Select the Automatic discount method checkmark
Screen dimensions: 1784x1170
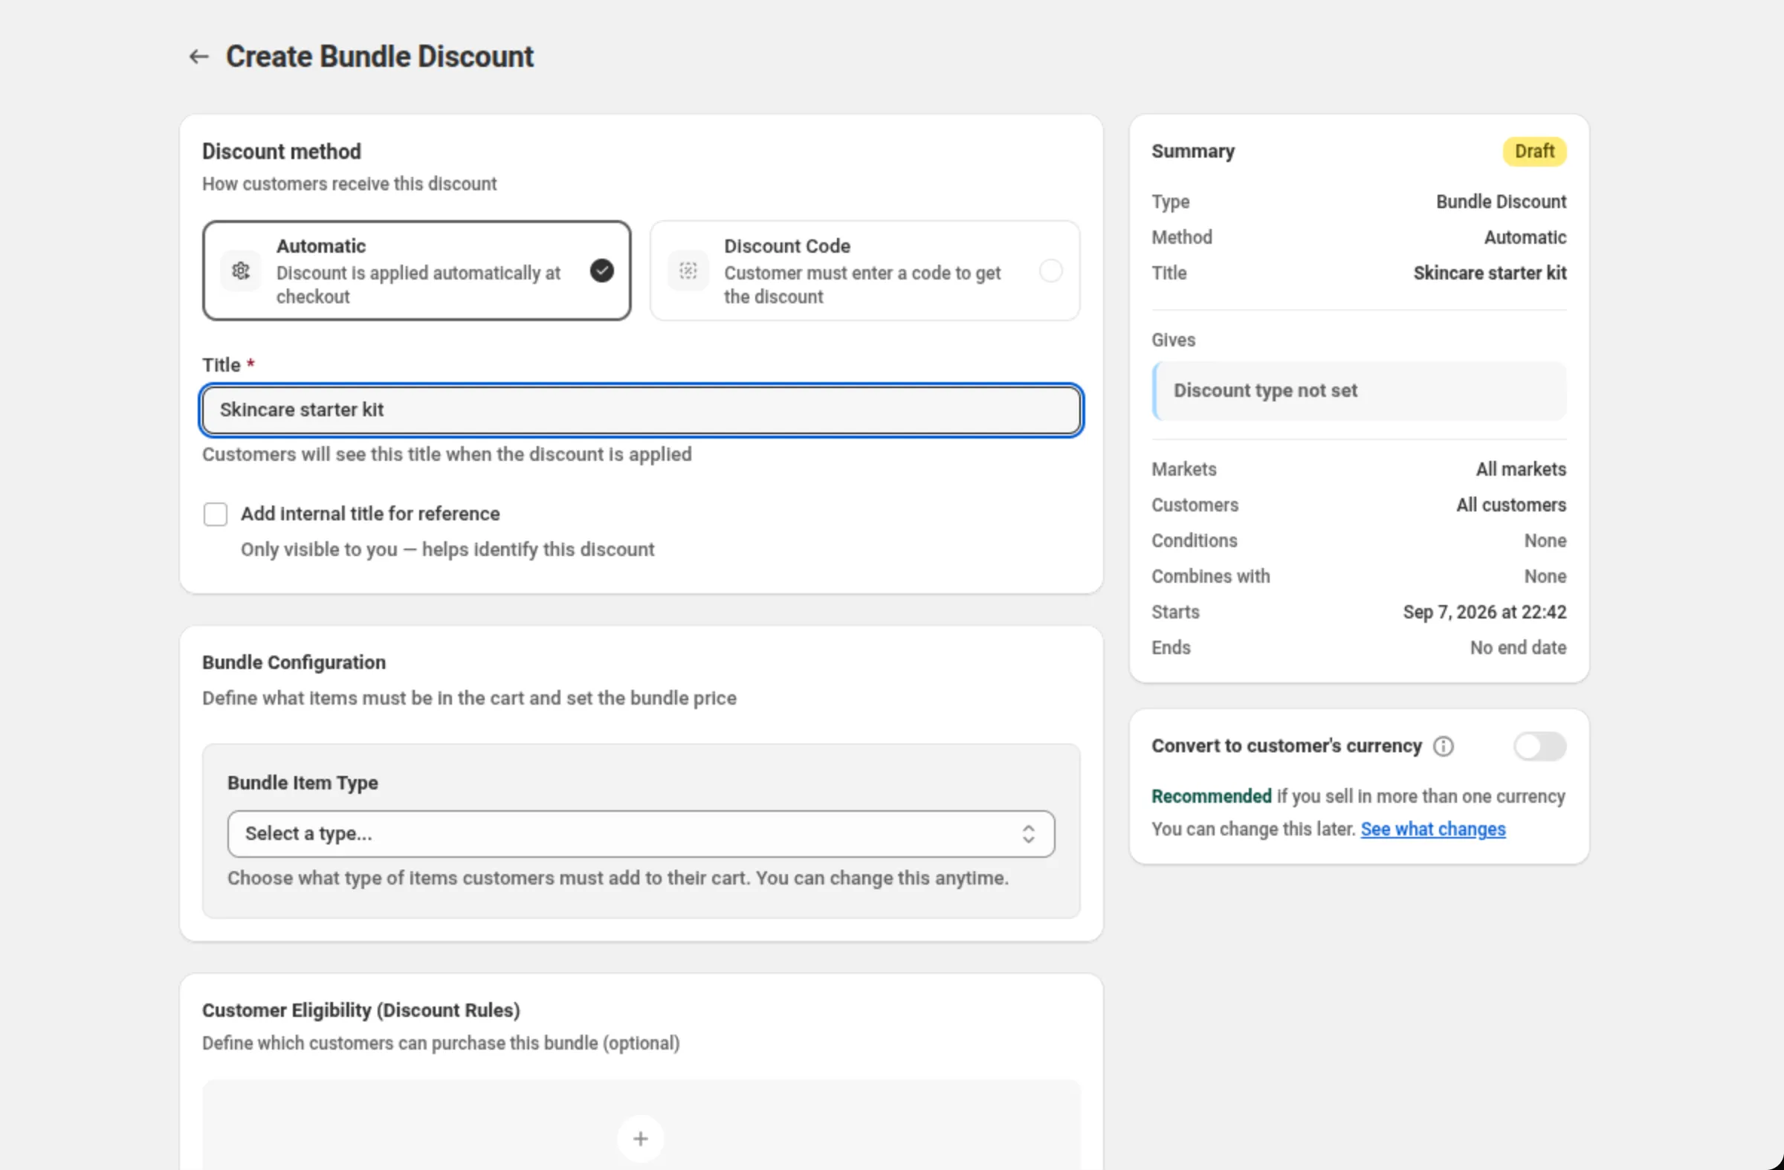coord(601,271)
